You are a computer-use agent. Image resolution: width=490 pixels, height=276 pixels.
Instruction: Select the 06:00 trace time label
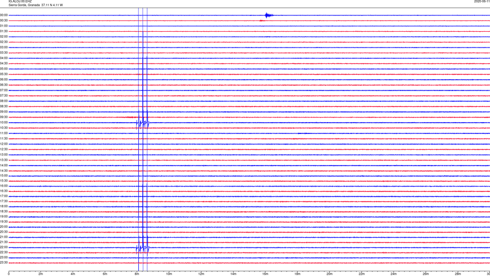[x=4, y=80]
